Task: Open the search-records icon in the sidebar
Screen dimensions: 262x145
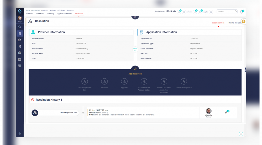Action: tap(20, 66)
